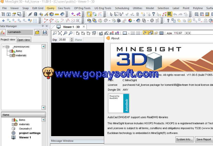This screenshot has height=146, width=213.
Task: Click the Azm value field
Action: coord(179,33)
